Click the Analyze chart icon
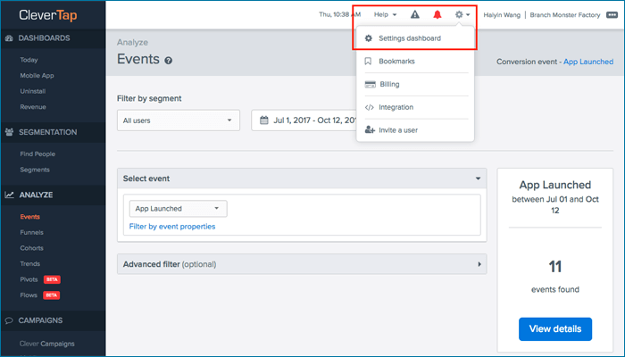The width and height of the screenshot is (625, 357). tap(9, 195)
